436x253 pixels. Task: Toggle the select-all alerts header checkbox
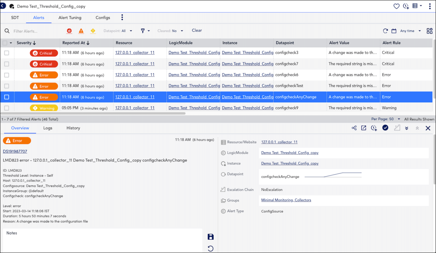pyautogui.click(x=5, y=43)
